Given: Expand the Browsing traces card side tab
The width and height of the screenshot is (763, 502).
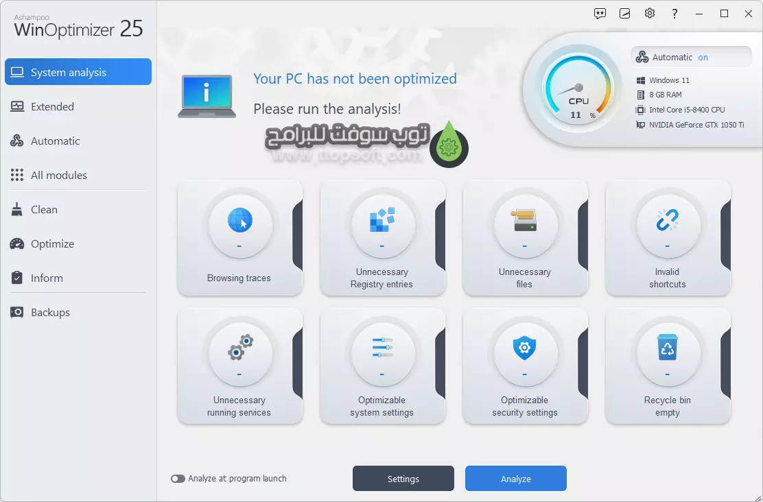Looking at the screenshot, I should pos(297,235).
